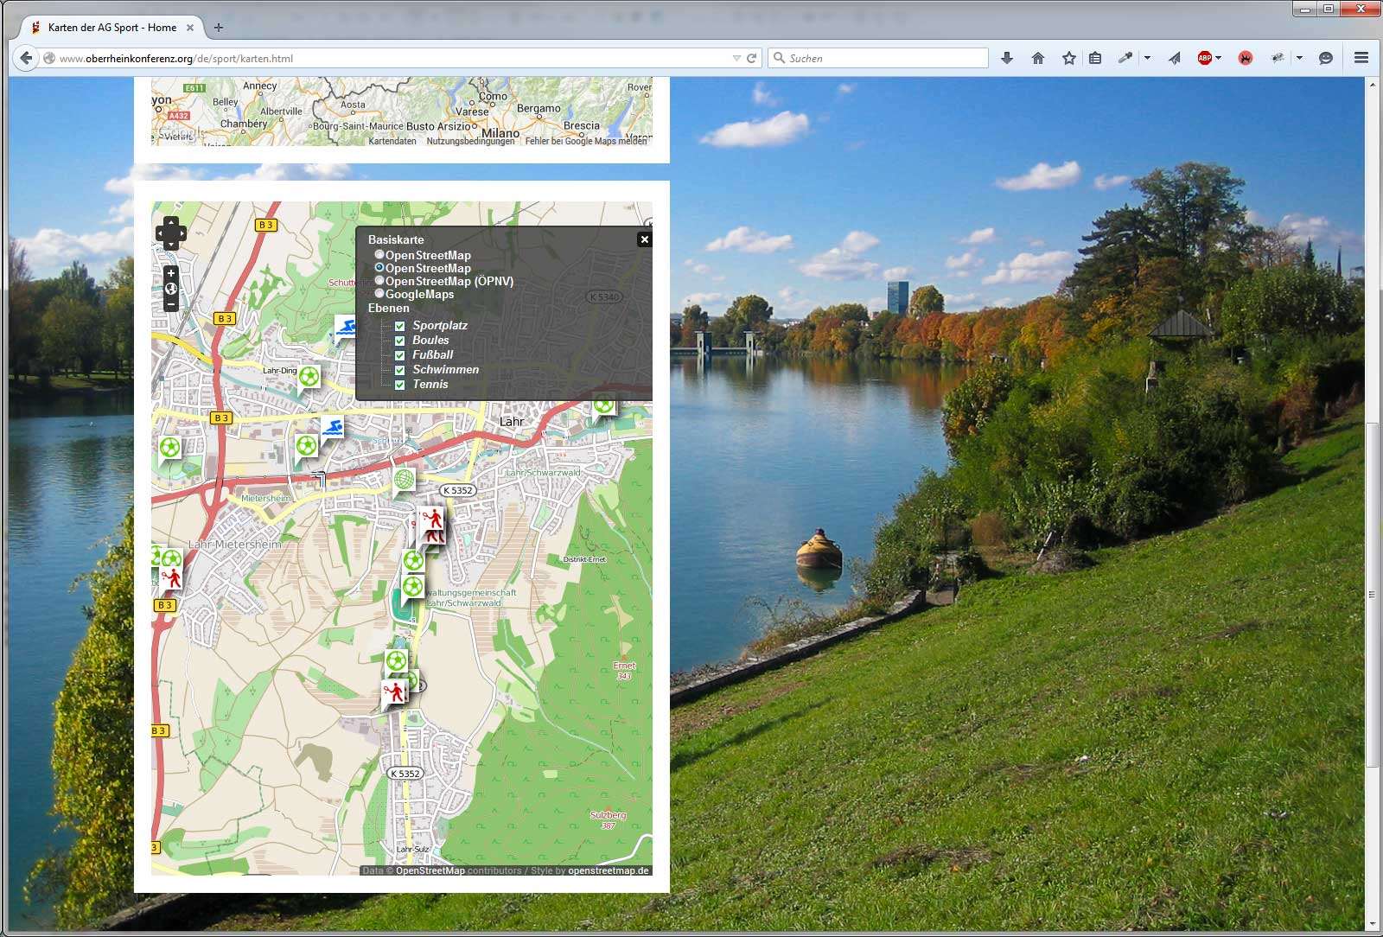Uncheck the Sportplatz layer

pos(400,326)
